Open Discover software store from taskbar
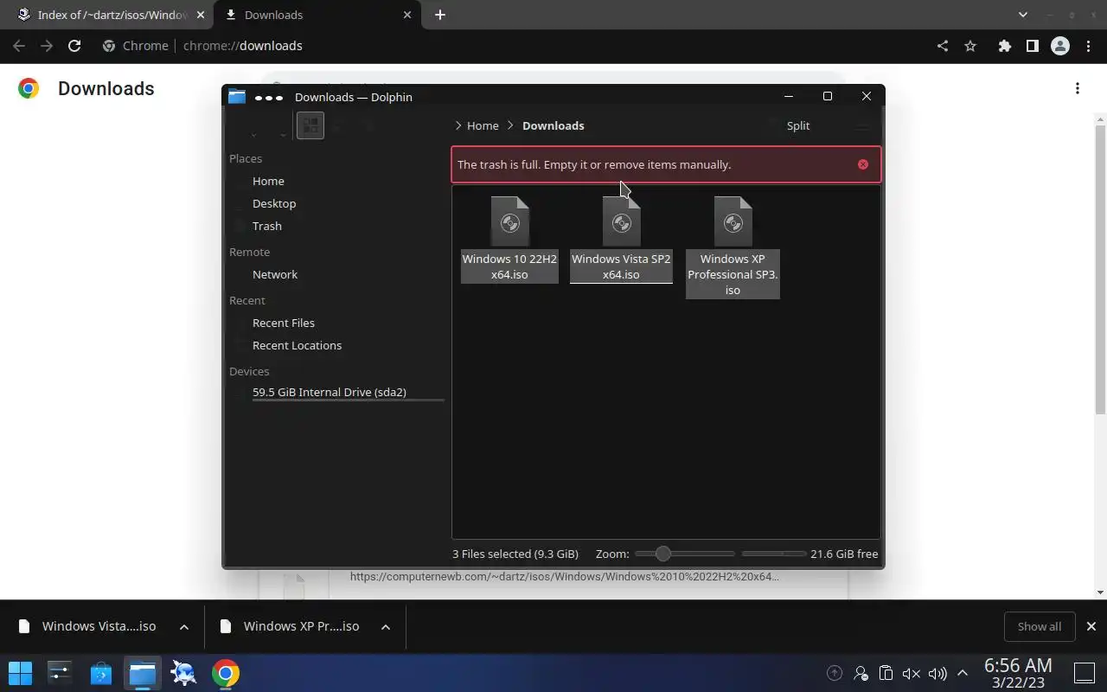 (101, 673)
